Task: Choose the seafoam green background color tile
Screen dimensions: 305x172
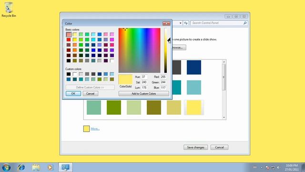Action: point(94,107)
